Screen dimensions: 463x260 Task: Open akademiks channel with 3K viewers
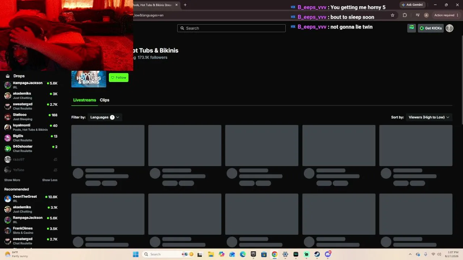31,96
